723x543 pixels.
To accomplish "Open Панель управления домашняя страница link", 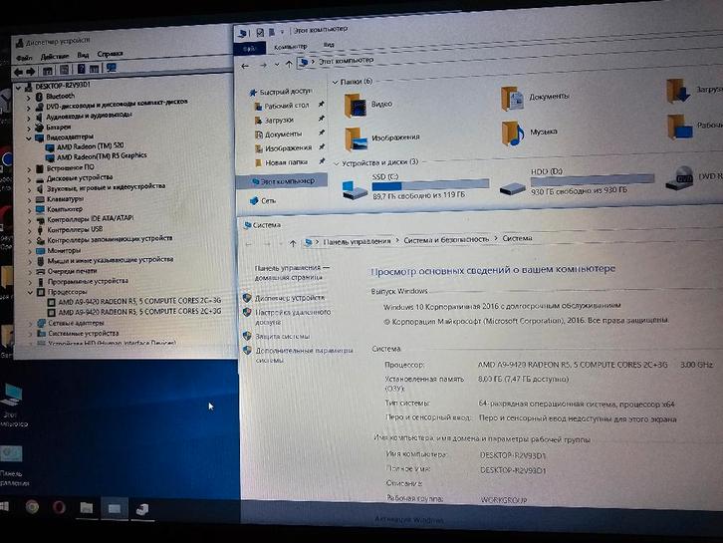I will pos(292,273).
